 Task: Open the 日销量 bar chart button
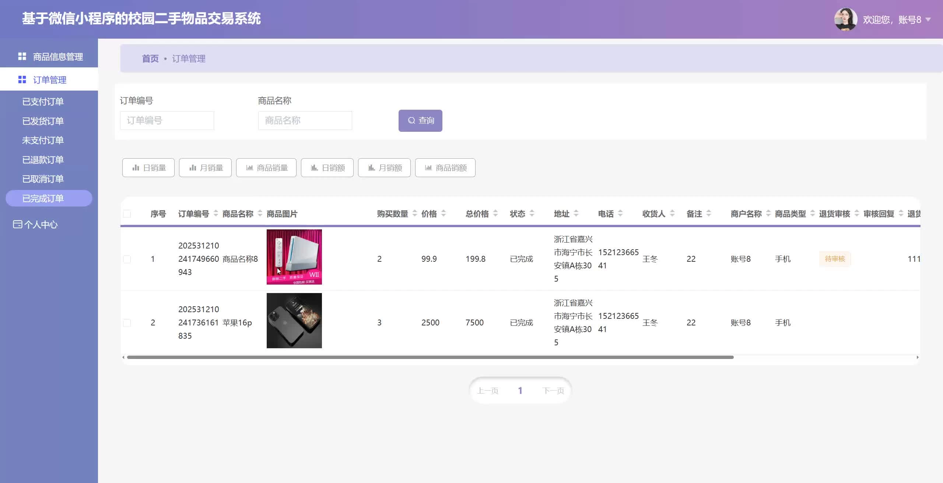coord(148,168)
